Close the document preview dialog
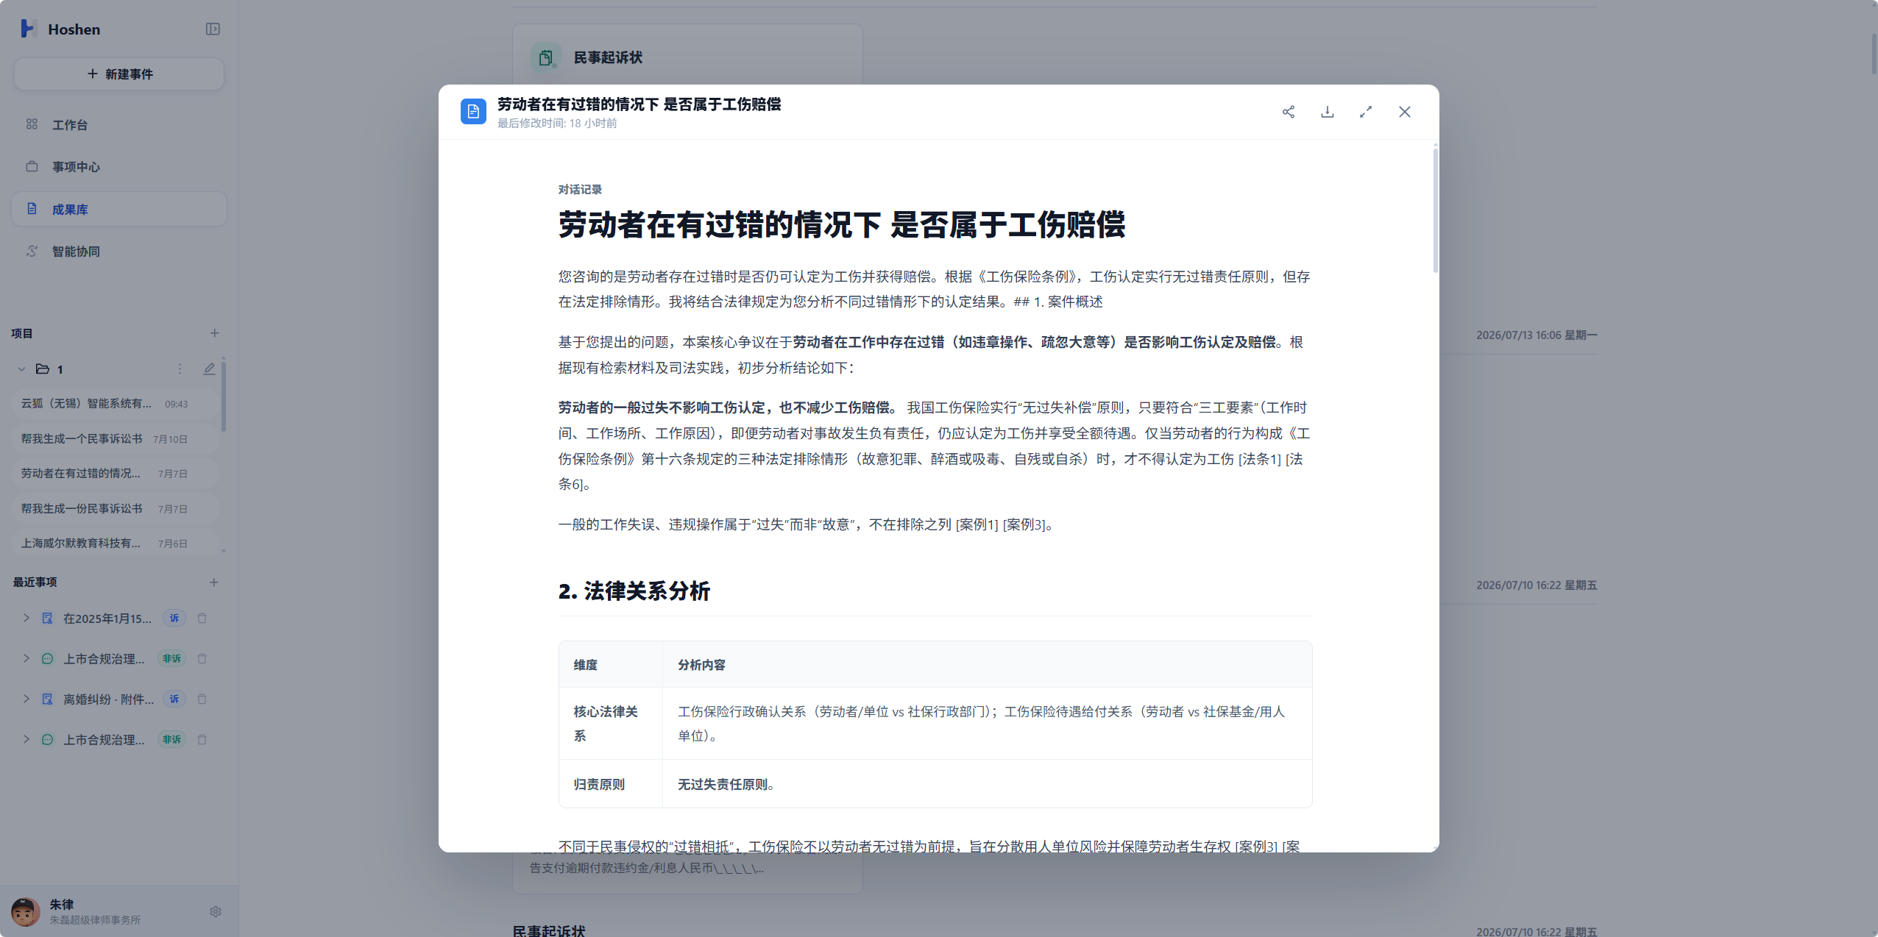1878x937 pixels. [1405, 112]
